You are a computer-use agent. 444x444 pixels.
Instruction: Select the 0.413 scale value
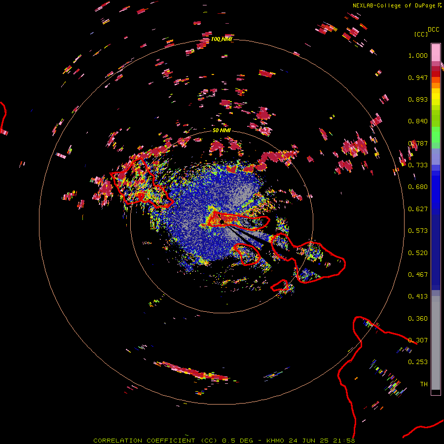pos(418,296)
